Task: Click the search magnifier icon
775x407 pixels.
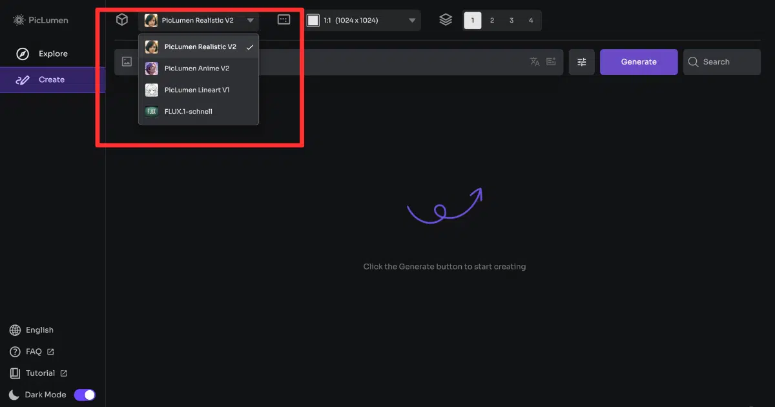Action: click(x=694, y=62)
